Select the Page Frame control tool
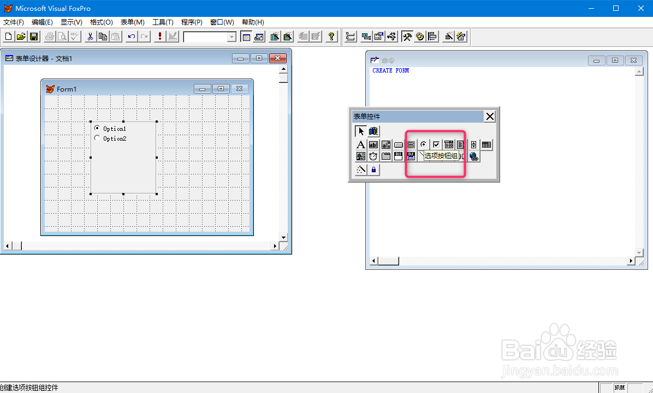The height and width of the screenshot is (393, 653). [x=386, y=156]
